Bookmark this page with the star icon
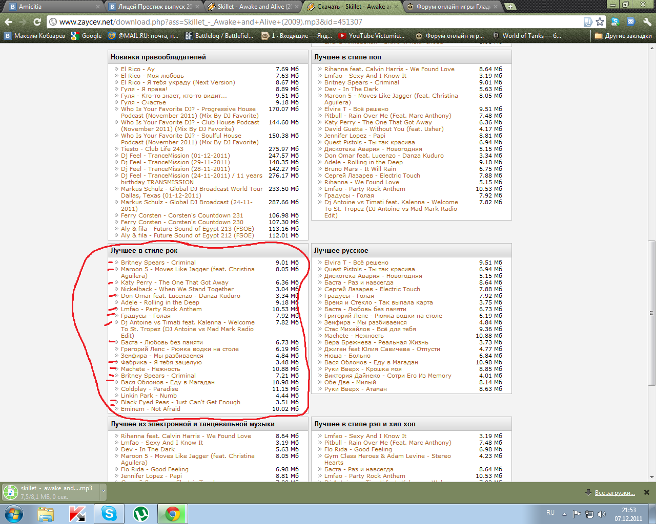656x524 pixels. [x=600, y=22]
